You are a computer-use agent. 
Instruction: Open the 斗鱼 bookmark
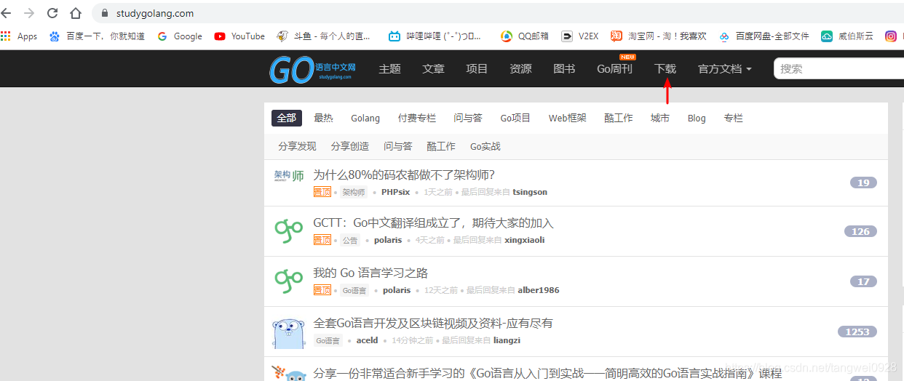pyautogui.click(x=324, y=36)
